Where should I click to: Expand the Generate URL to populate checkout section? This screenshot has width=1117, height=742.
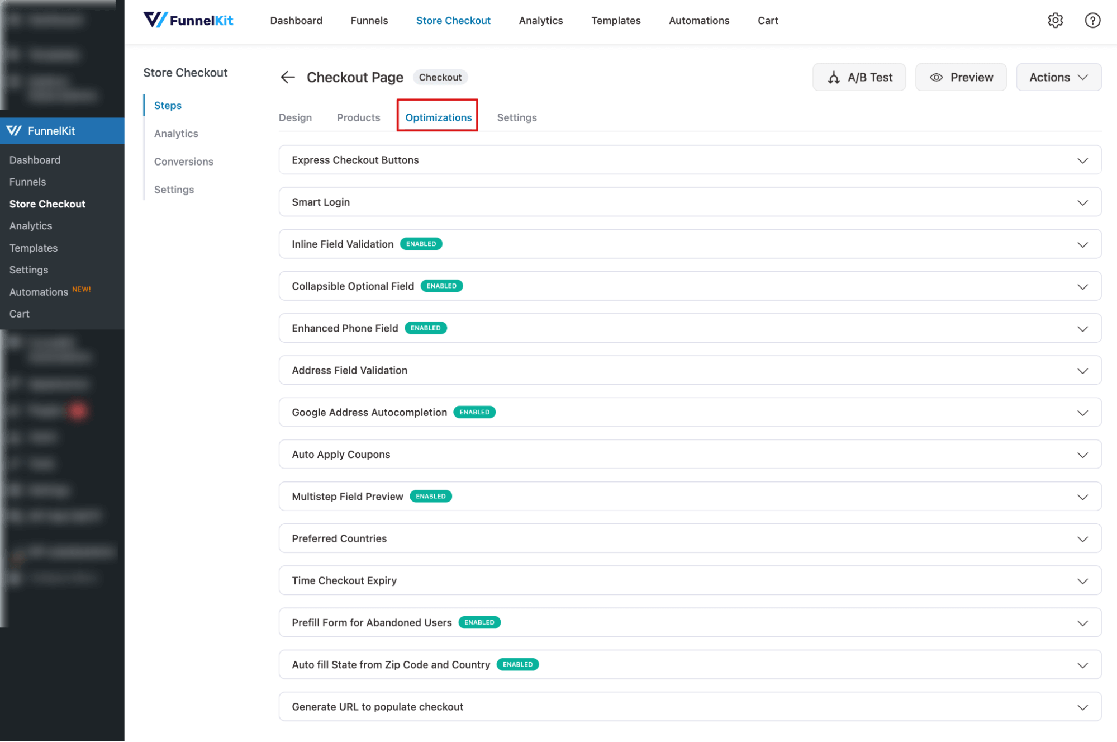(x=1082, y=706)
